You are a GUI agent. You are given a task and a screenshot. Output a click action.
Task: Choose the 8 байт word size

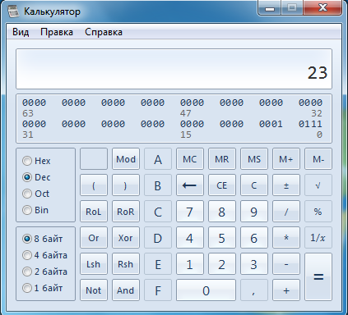43,239
